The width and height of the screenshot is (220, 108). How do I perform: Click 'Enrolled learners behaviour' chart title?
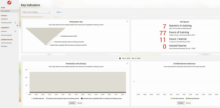click(185, 64)
